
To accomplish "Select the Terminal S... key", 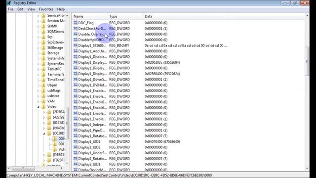I will (x=56, y=74).
